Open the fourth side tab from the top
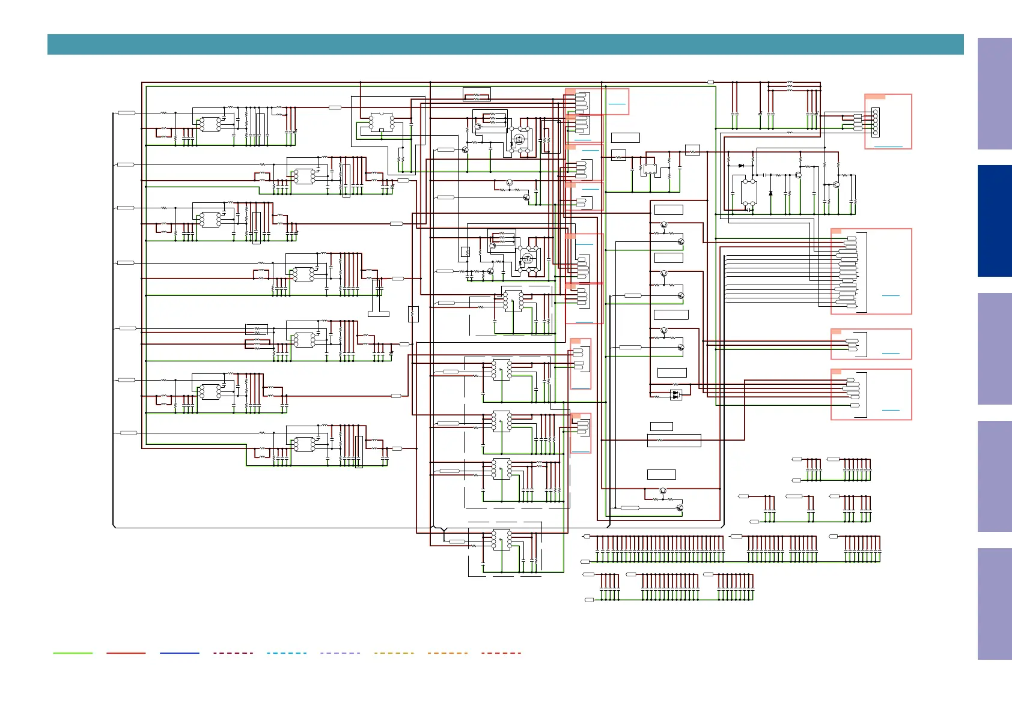 pyautogui.click(x=995, y=476)
